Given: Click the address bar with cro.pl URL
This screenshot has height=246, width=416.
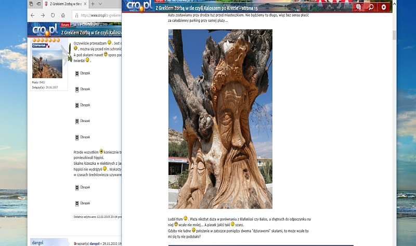Looking at the screenshot, I should (99, 15).
